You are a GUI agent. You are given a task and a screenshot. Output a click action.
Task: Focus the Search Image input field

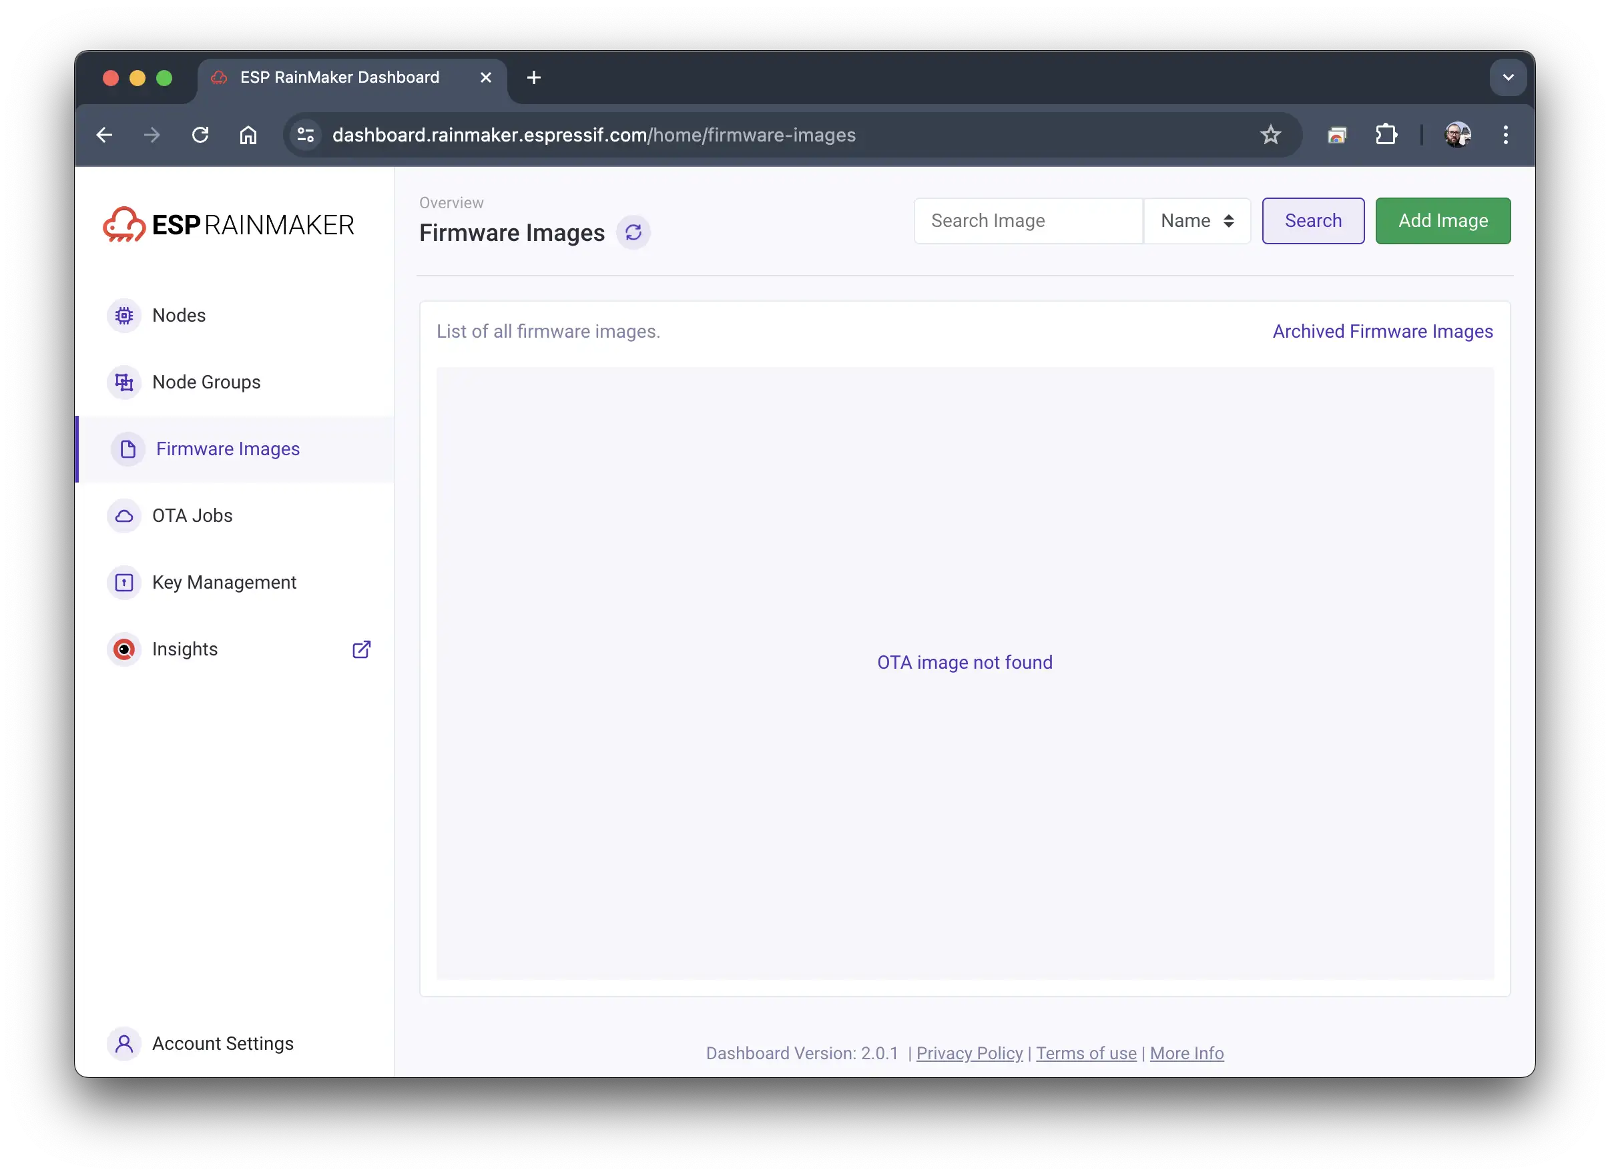pos(1028,221)
